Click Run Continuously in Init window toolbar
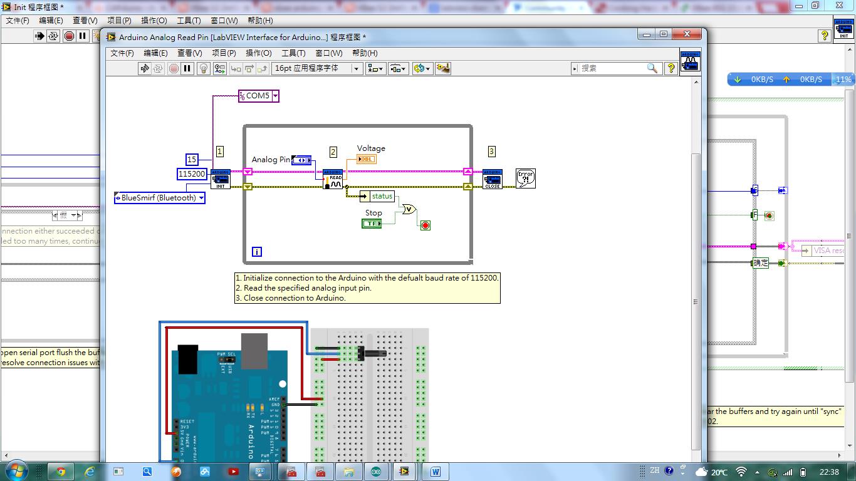 [53, 36]
